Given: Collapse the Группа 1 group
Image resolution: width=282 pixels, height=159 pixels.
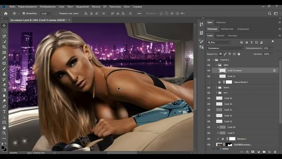Looking at the screenshot, I should (213, 60).
